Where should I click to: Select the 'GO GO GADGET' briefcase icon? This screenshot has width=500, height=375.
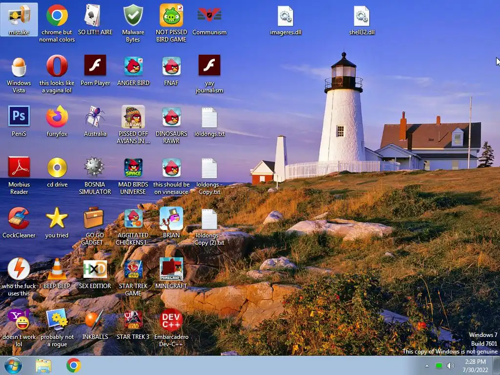[x=95, y=227]
